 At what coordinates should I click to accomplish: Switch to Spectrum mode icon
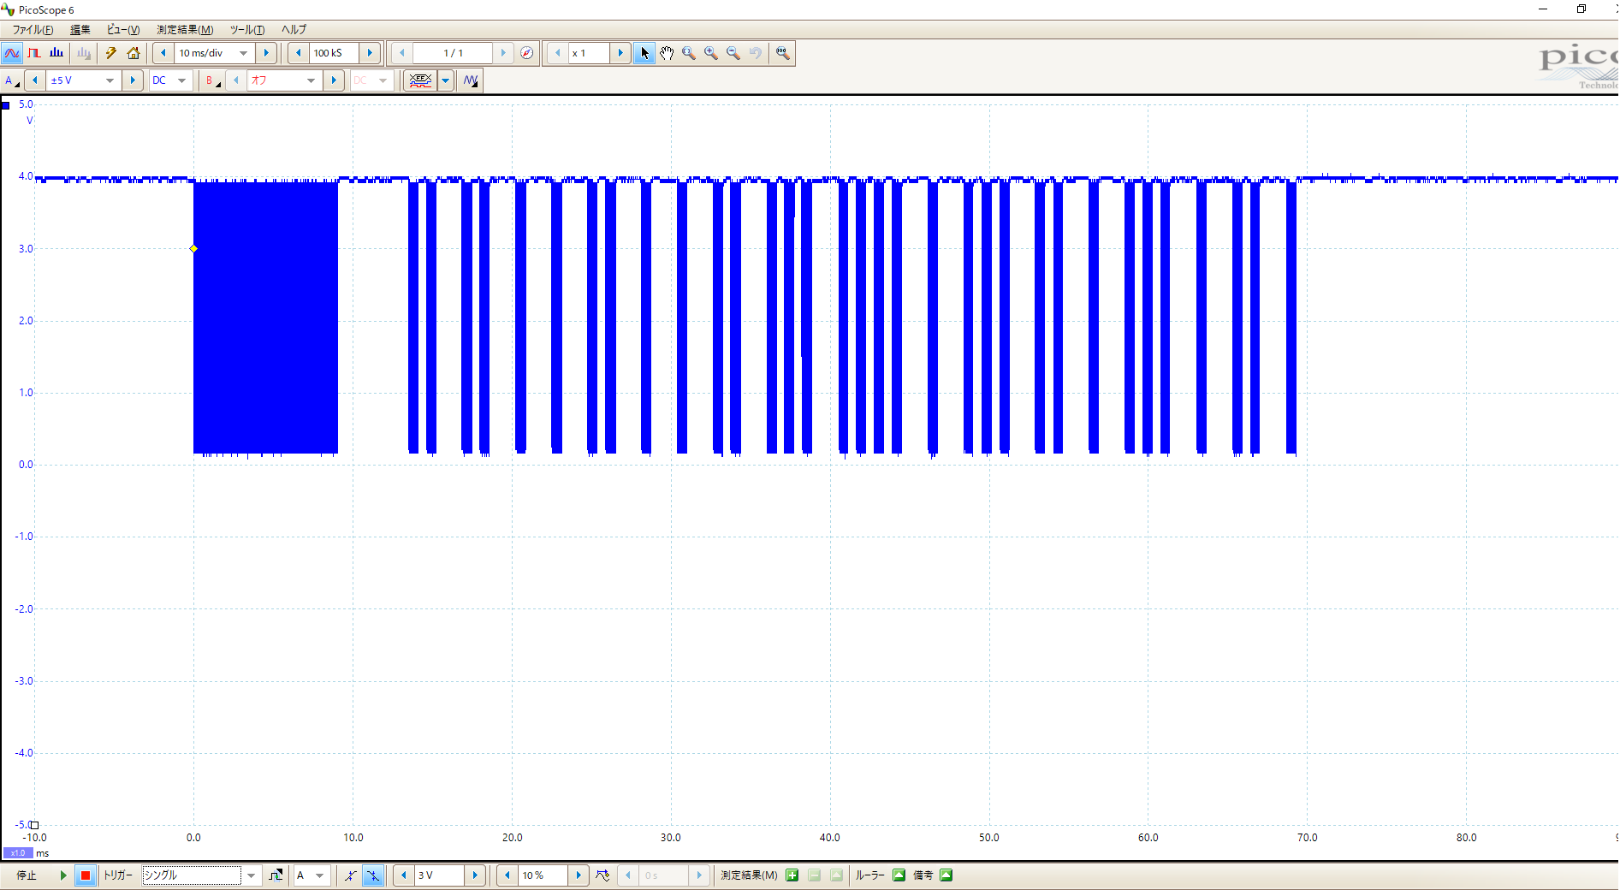(x=56, y=53)
